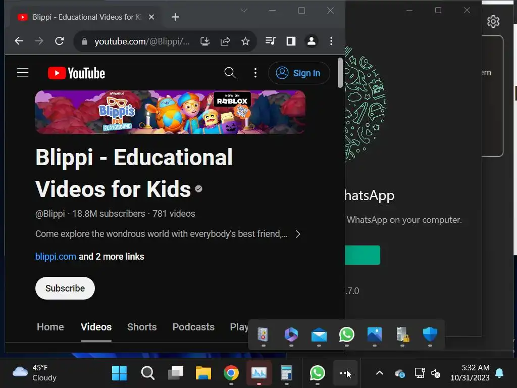Click the green button in WhatsApp window
The image size is (517, 388).
click(x=363, y=255)
